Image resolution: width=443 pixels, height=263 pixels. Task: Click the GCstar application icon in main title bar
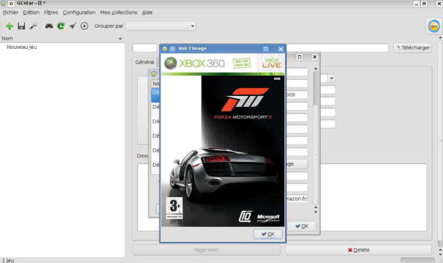coord(3,3)
